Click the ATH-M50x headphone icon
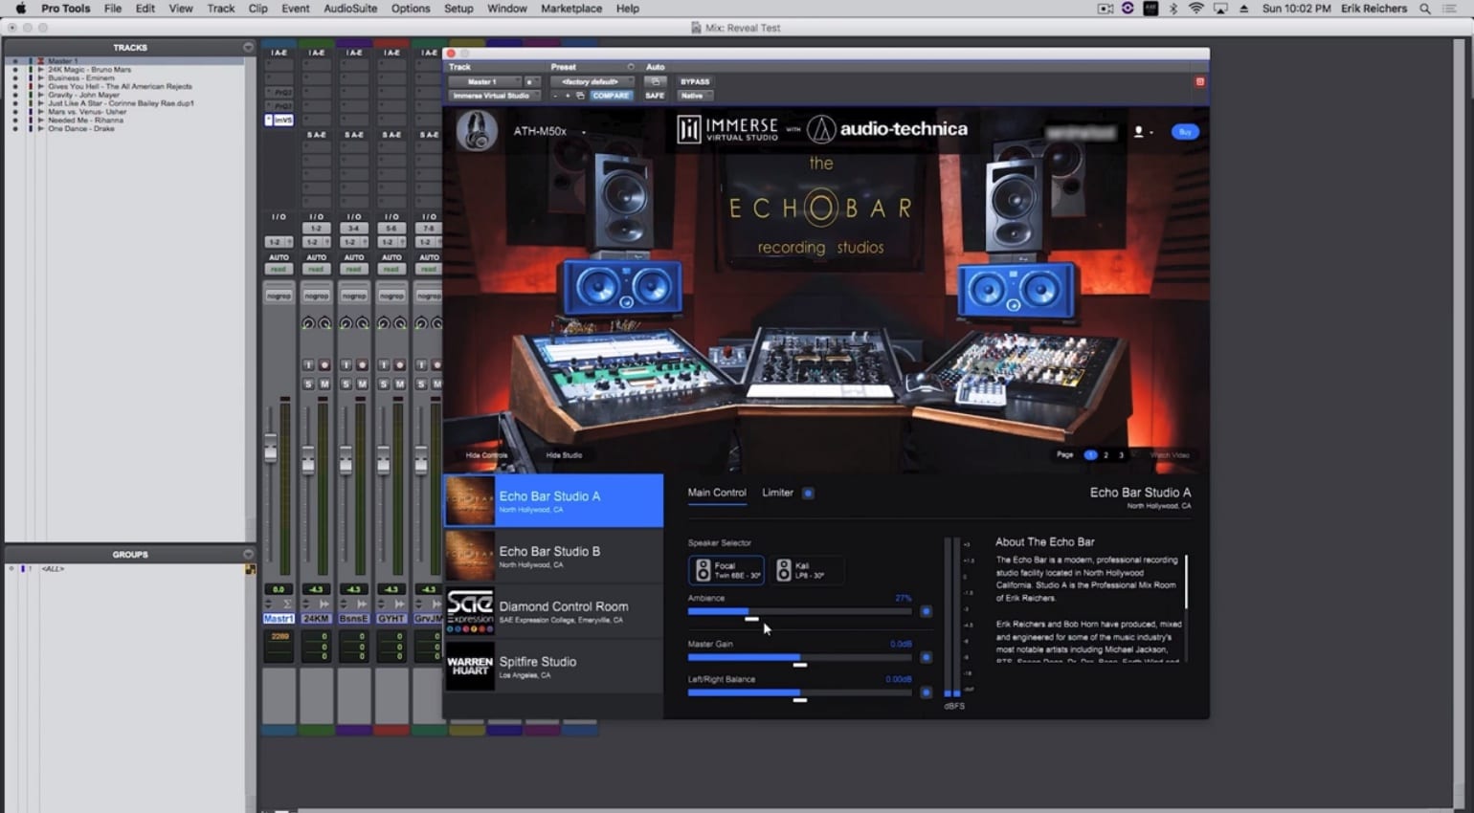Screen dimensions: 1474x813 [x=477, y=131]
